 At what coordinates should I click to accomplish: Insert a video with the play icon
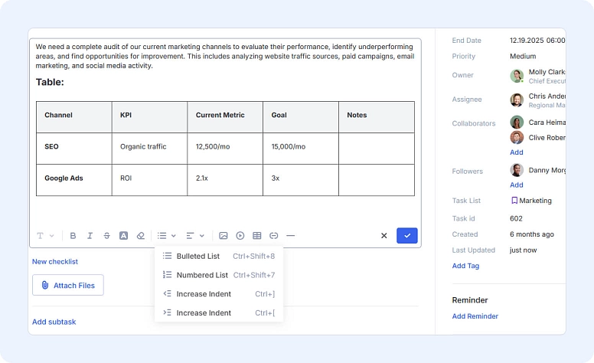pyautogui.click(x=240, y=236)
